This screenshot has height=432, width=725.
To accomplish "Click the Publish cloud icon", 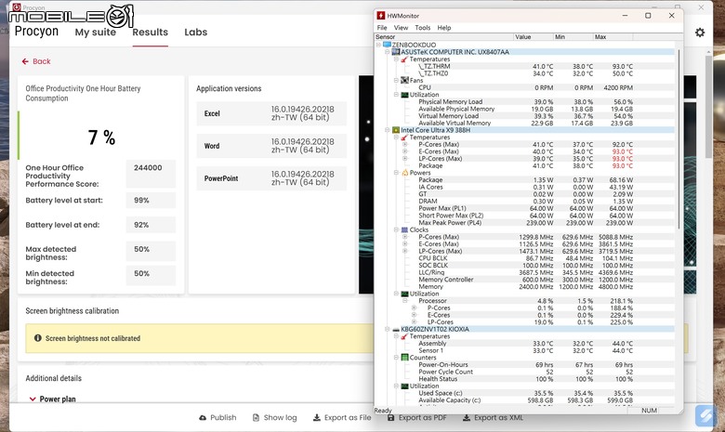I will click(202, 418).
